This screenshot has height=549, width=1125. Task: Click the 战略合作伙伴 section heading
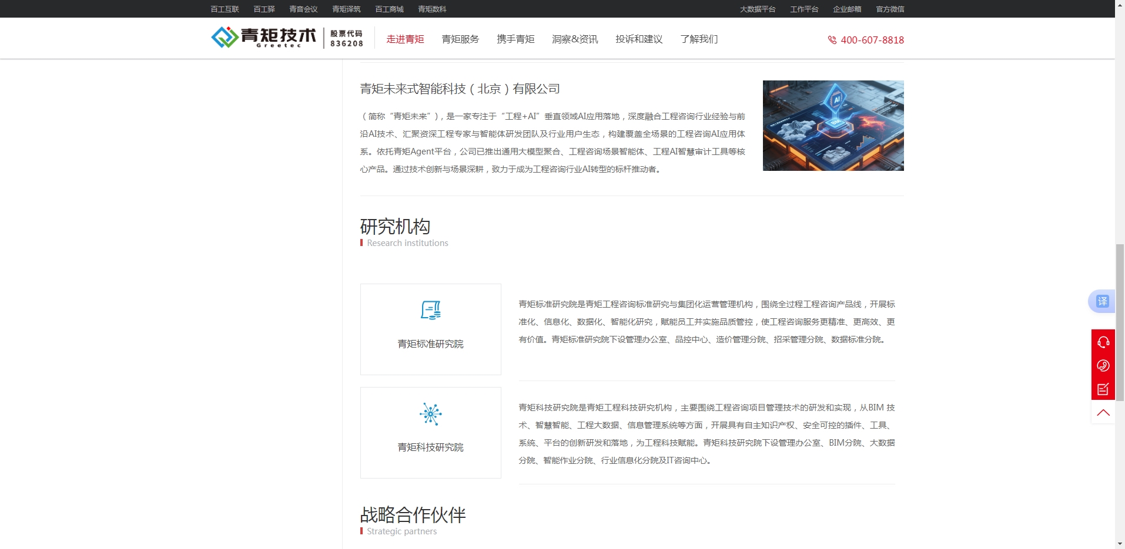[x=413, y=514]
